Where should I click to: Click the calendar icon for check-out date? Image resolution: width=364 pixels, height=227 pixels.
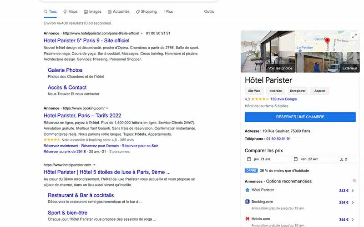coord(296,159)
